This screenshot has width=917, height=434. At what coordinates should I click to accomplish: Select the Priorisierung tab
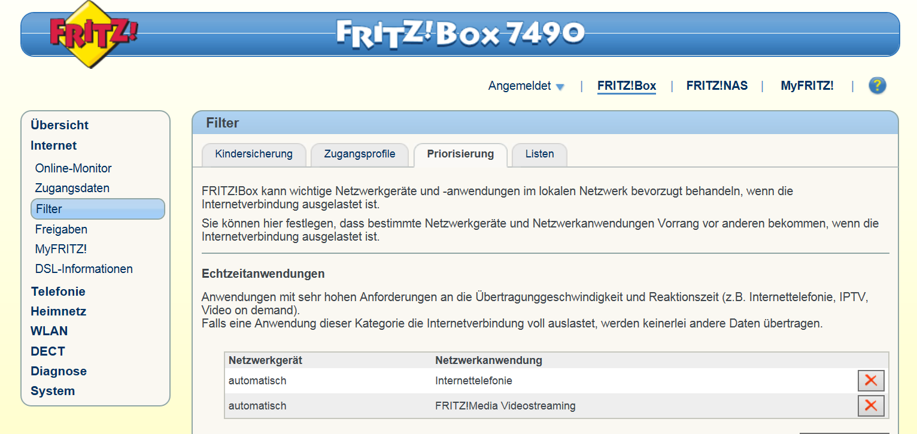[460, 154]
